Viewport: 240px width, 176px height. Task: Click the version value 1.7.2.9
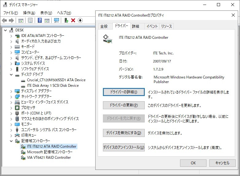pyautogui.click(x=158, y=69)
